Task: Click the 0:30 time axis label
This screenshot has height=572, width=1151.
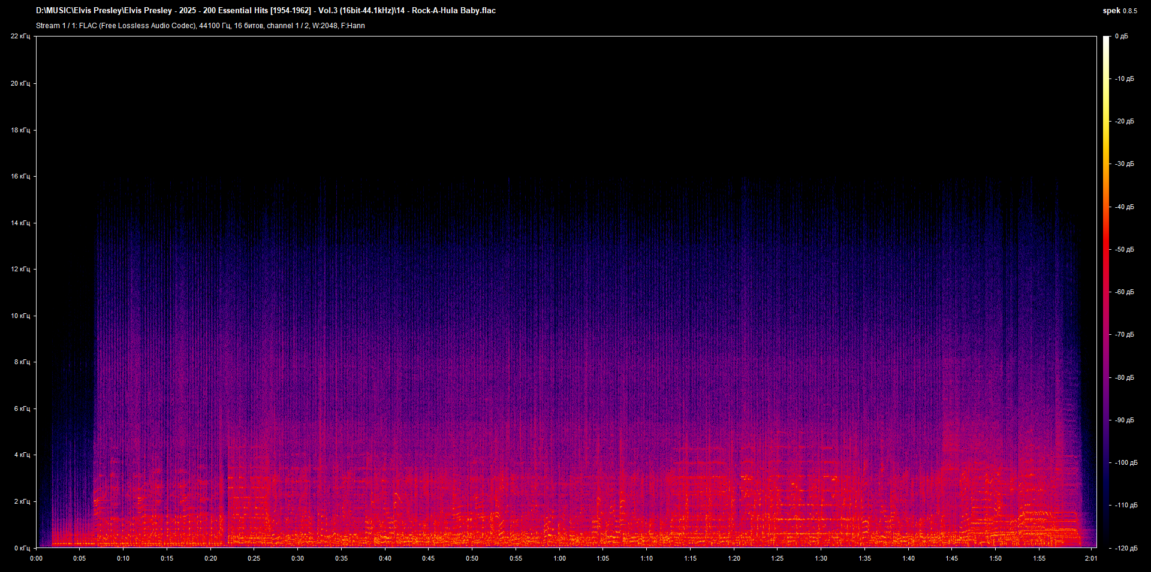Action: 297,558
